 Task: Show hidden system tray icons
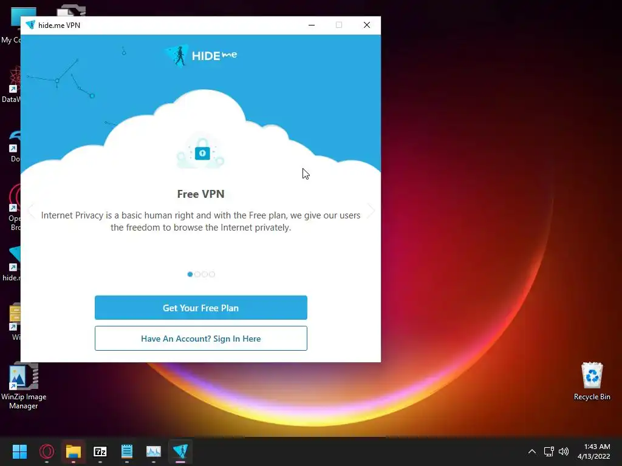click(x=532, y=451)
